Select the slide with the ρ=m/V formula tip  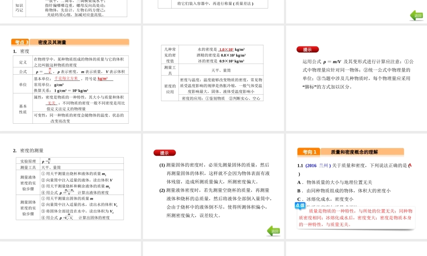357,78
